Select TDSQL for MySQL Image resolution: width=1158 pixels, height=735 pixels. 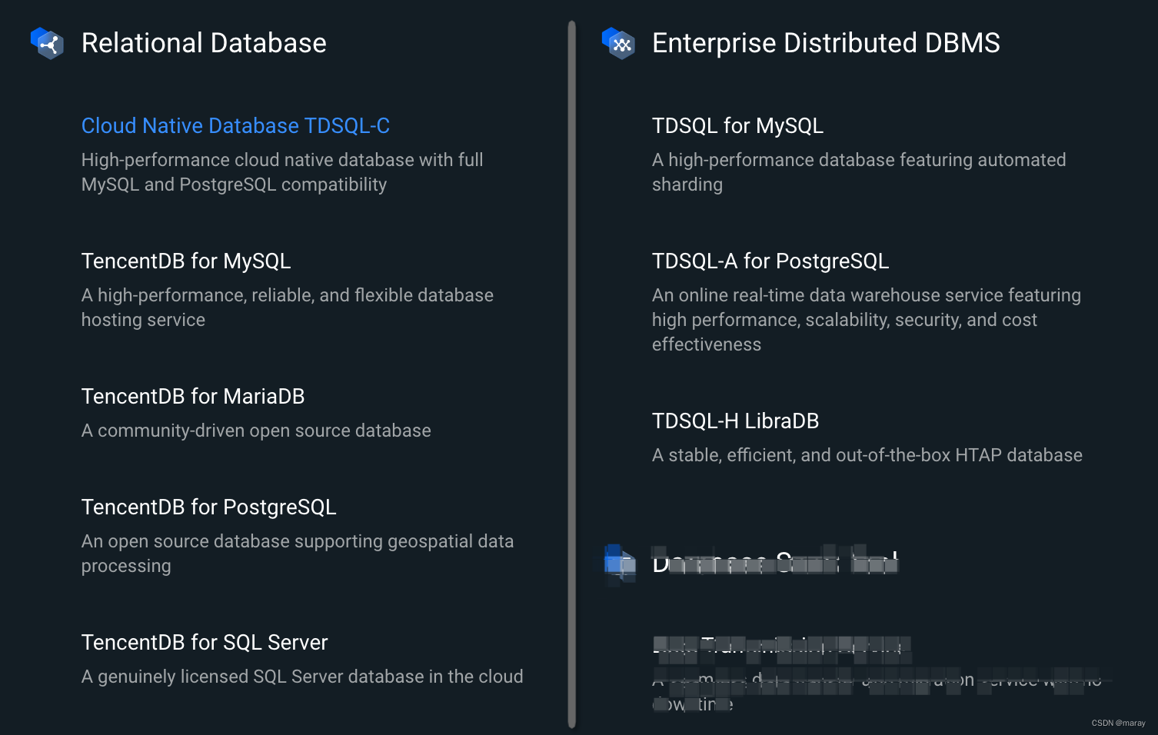coord(737,125)
